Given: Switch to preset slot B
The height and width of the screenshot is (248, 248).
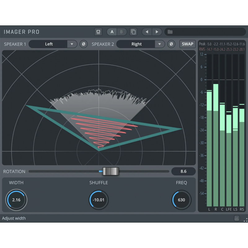Looking at the screenshot, I should point(122,32).
